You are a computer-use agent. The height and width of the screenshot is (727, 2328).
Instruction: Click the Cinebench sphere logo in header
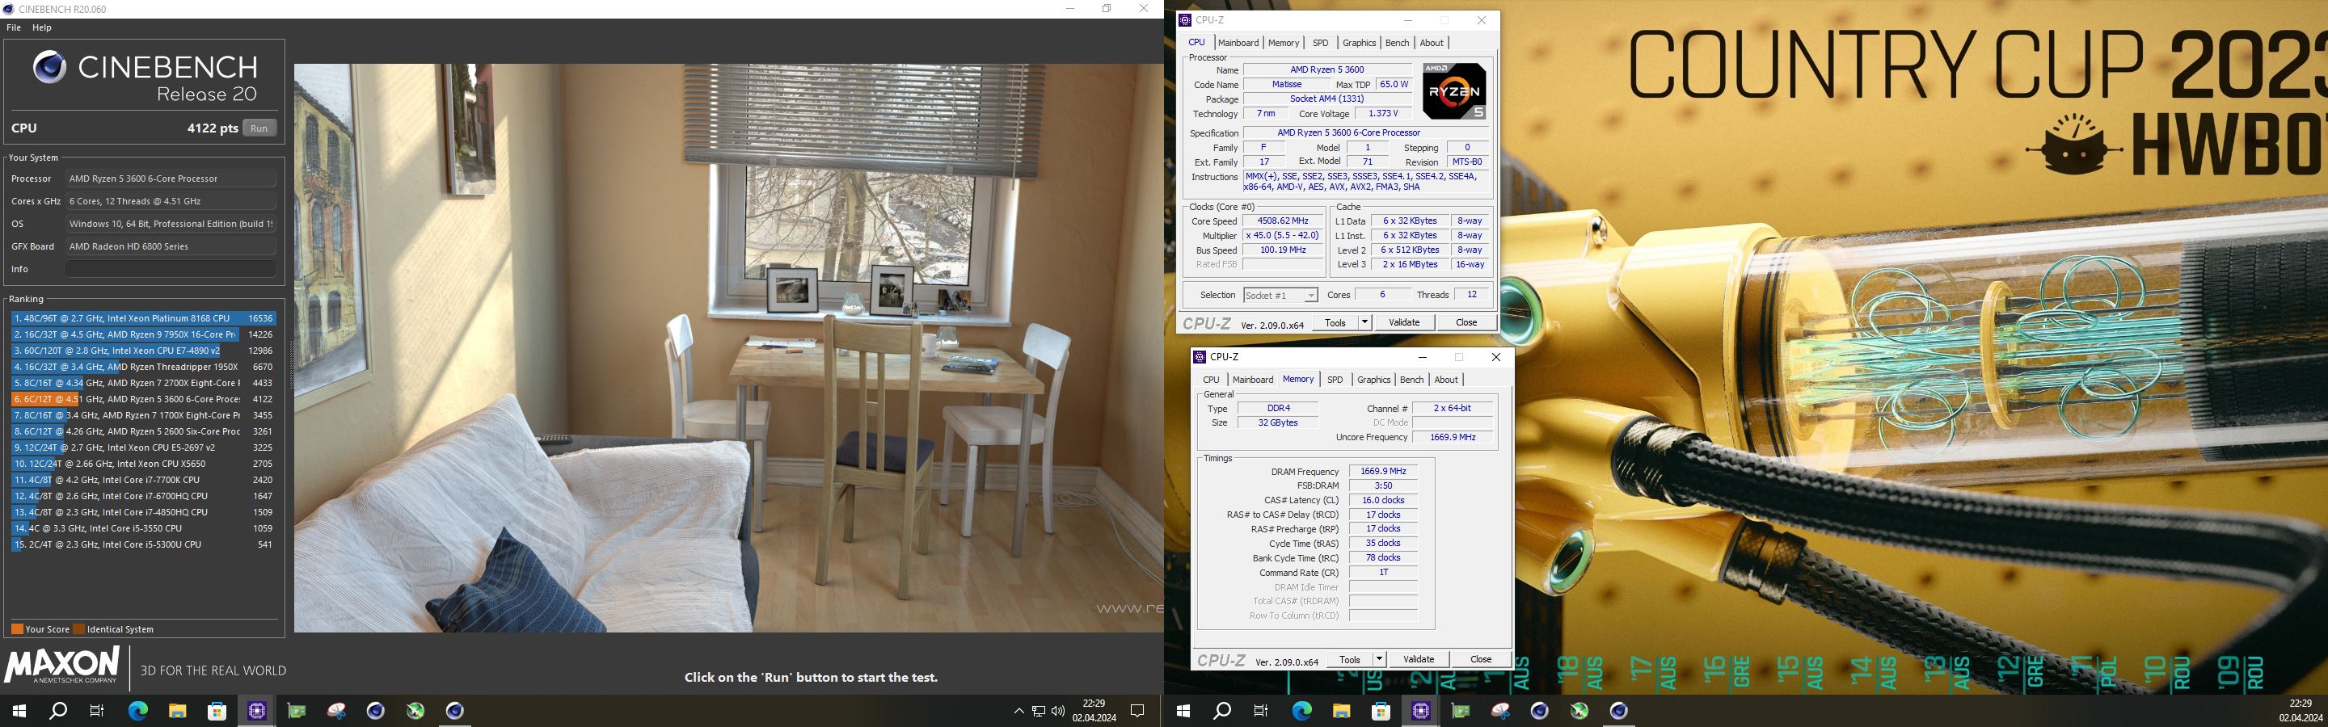pyautogui.click(x=49, y=67)
